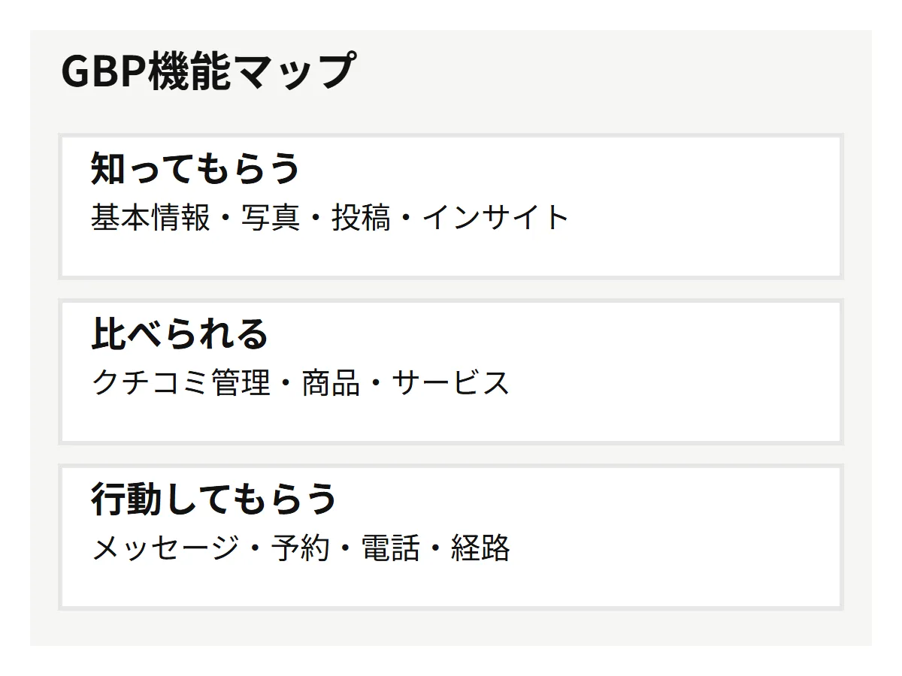
Task: Click the gray panel background beside the title
Action: tap(601, 75)
